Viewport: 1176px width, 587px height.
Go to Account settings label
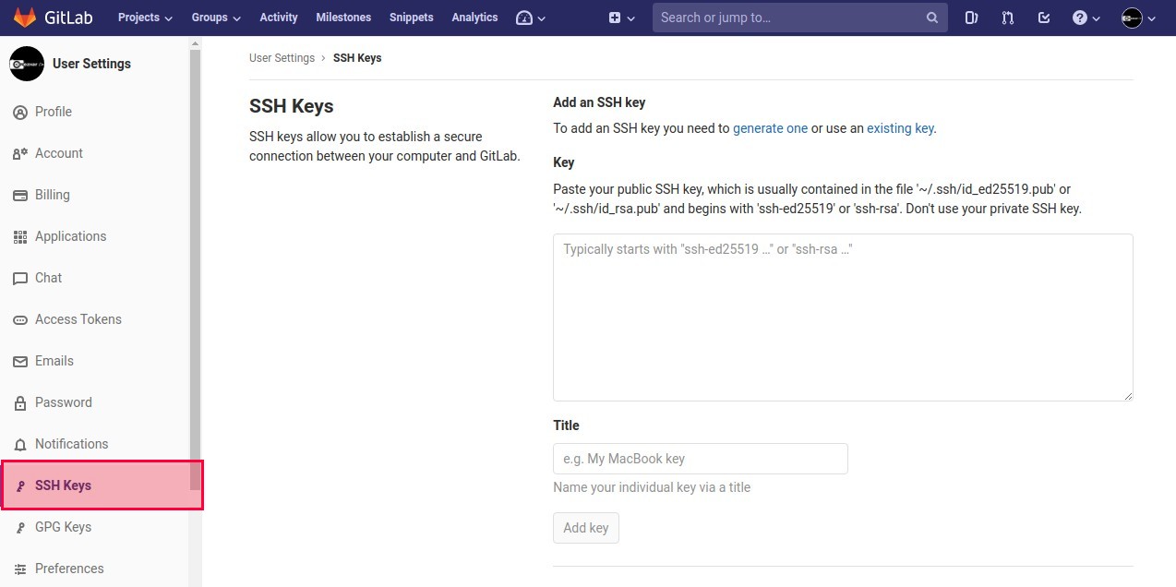coord(59,153)
